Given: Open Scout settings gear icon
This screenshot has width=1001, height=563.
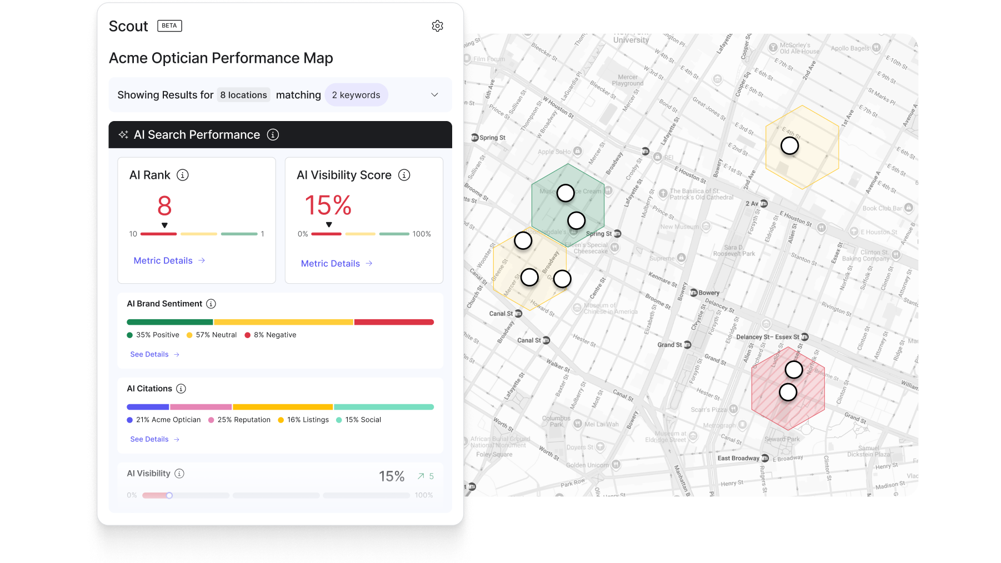Looking at the screenshot, I should click(x=437, y=26).
